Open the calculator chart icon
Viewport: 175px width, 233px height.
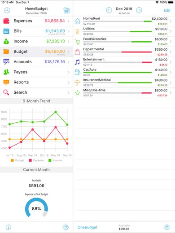point(66,10)
